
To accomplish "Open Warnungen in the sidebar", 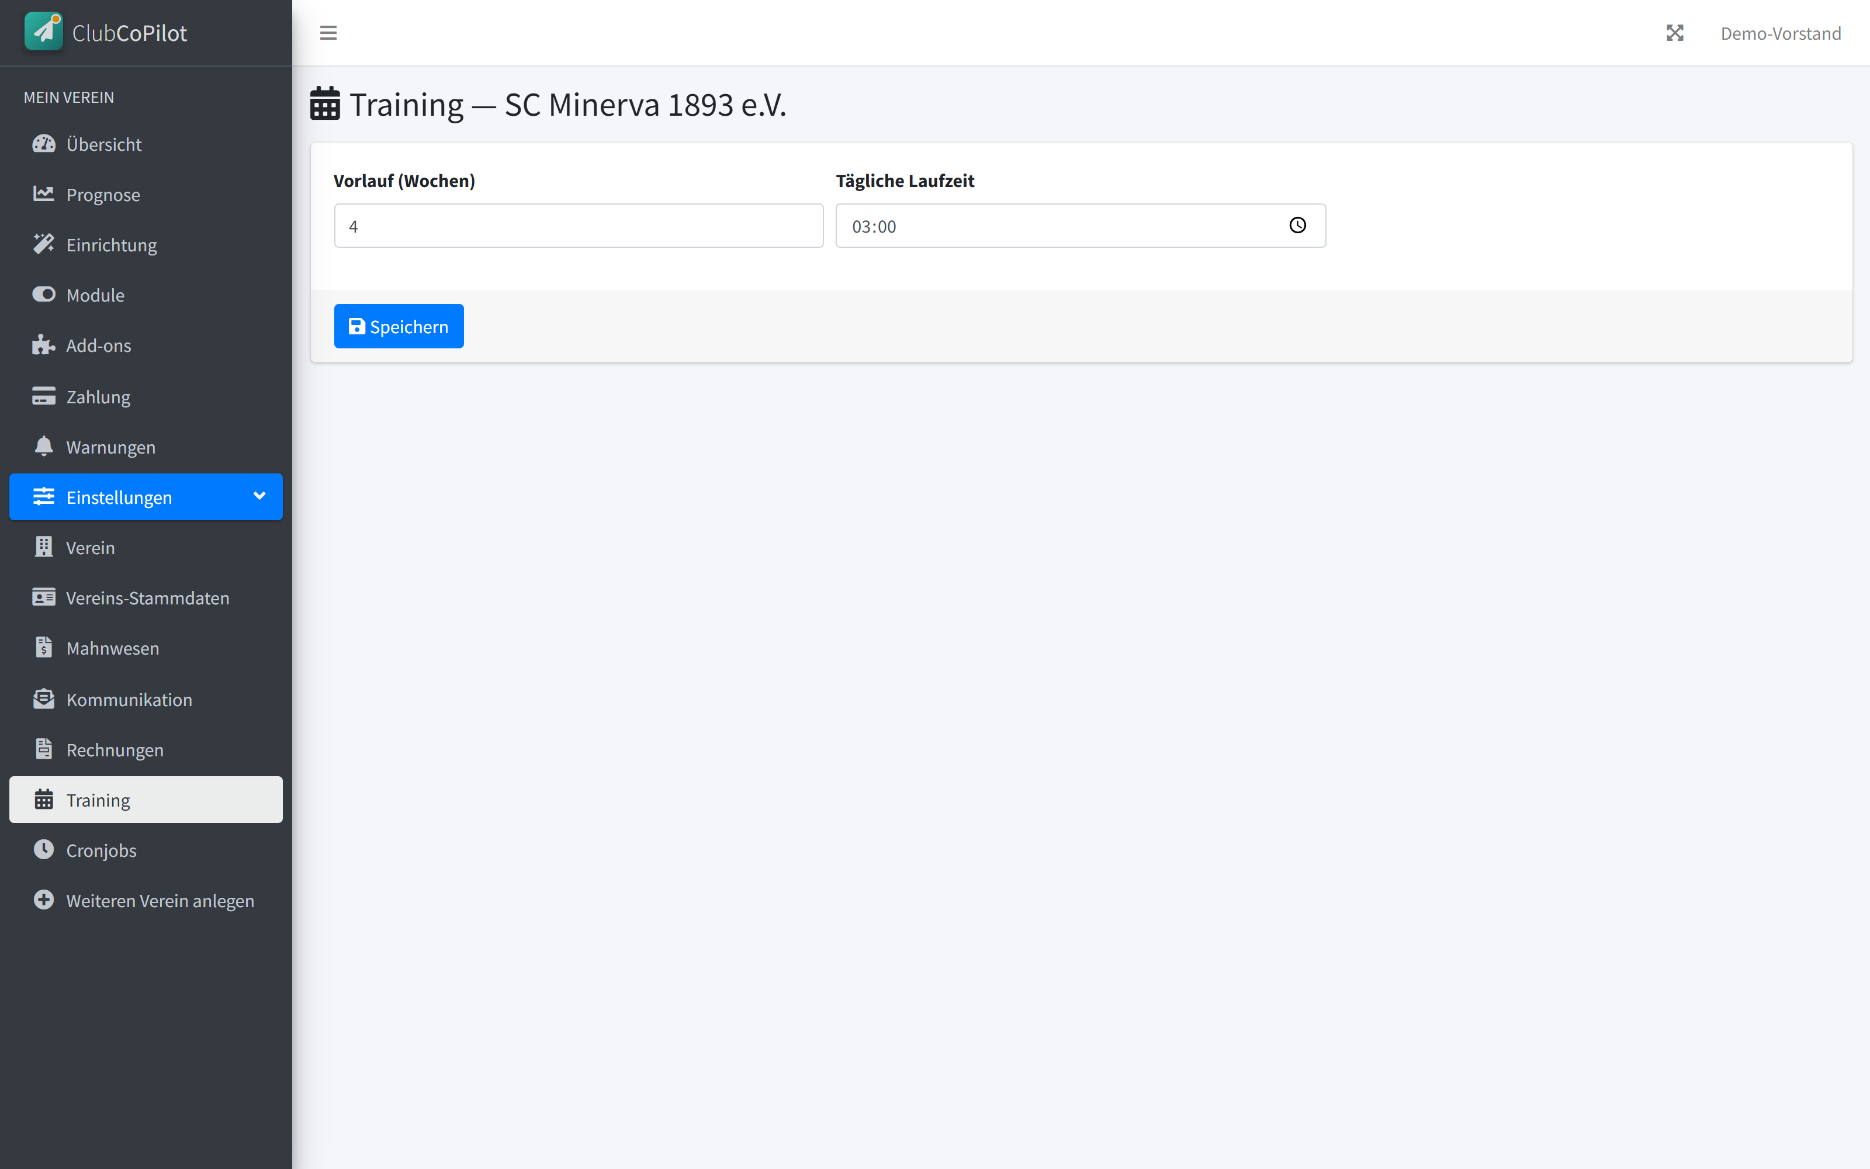I will pyautogui.click(x=146, y=446).
